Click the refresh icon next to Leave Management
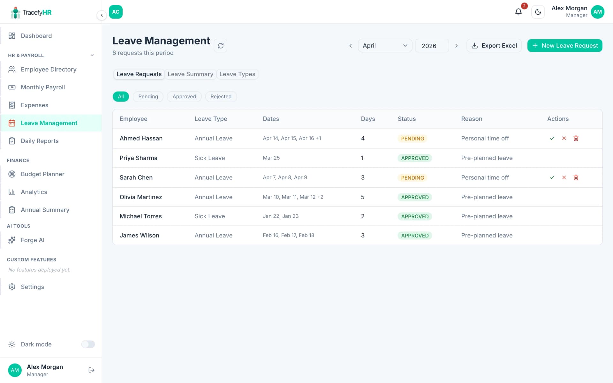The height and width of the screenshot is (383, 613). coord(220,45)
